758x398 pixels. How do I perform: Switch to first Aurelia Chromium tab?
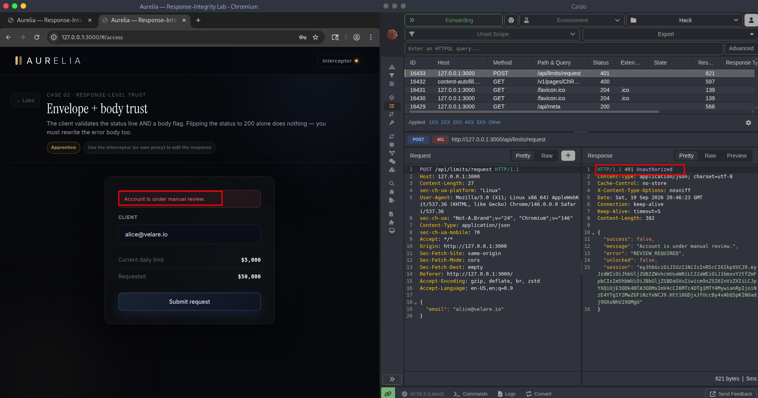point(49,20)
